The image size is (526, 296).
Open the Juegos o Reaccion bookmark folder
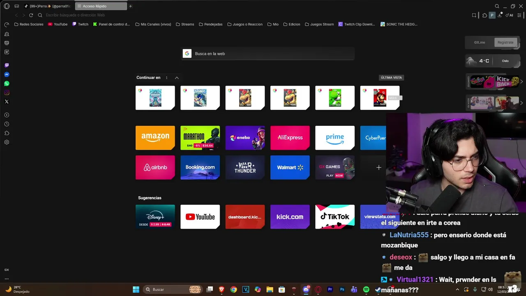(245, 24)
